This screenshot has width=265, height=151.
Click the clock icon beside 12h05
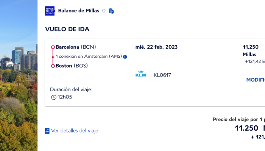click(54, 97)
